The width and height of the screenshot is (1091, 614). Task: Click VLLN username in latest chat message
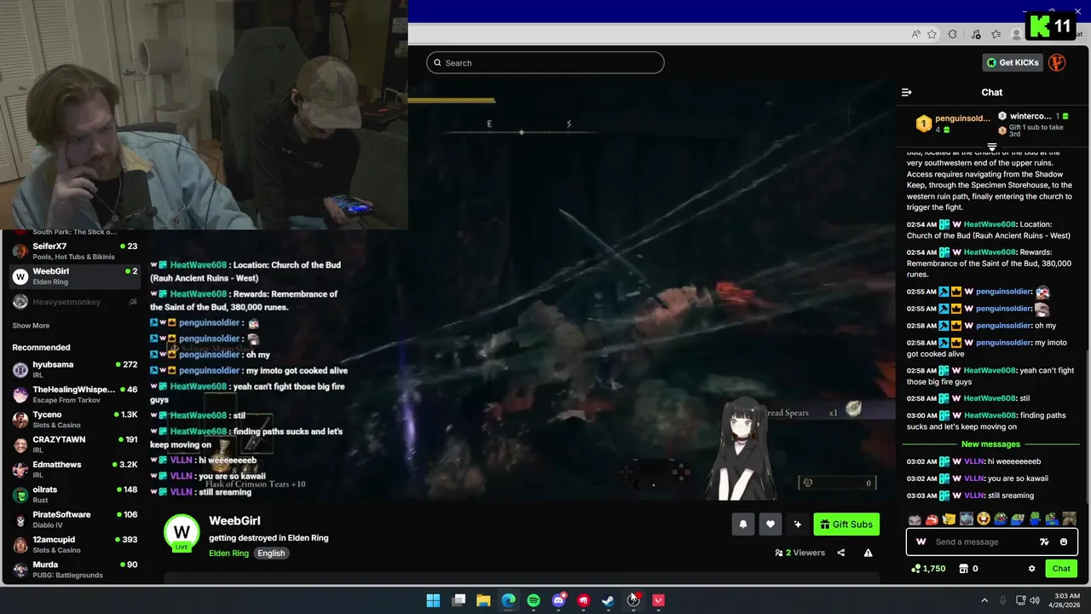974,495
